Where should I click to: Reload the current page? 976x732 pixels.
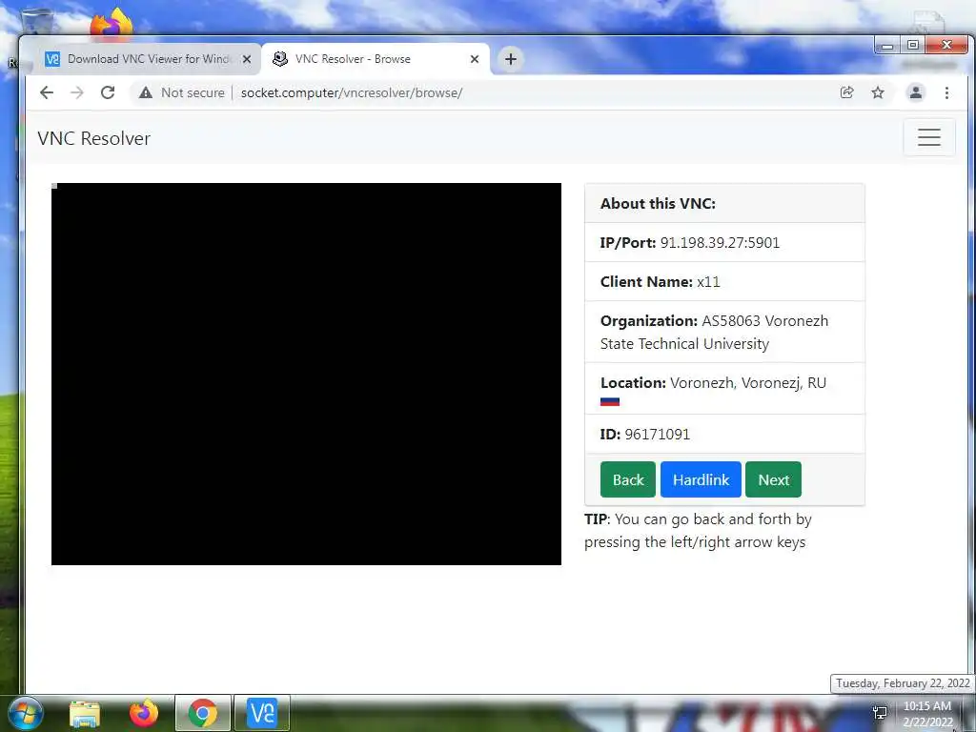coord(108,92)
